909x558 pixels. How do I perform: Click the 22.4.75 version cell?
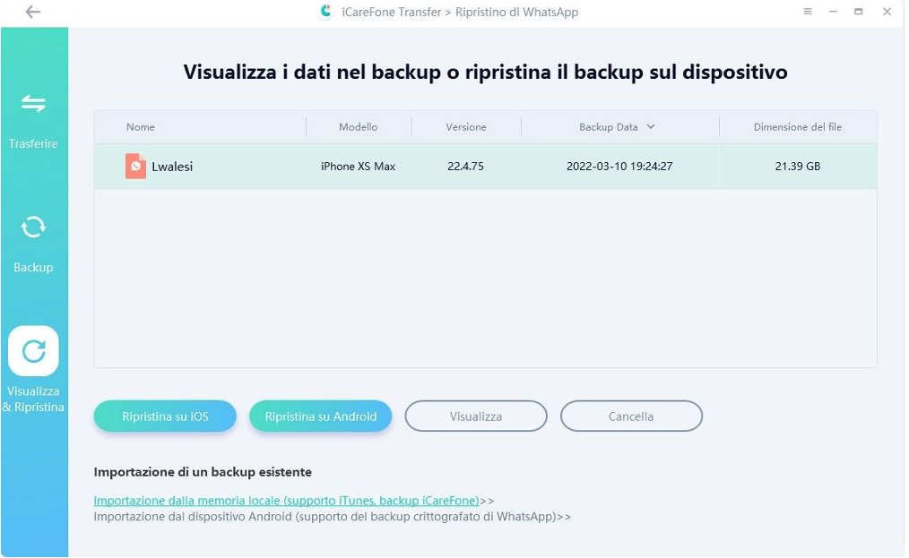click(x=465, y=167)
